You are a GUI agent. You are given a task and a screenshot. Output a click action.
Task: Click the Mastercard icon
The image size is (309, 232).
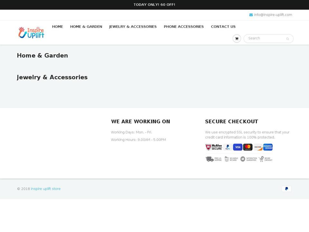(248, 147)
